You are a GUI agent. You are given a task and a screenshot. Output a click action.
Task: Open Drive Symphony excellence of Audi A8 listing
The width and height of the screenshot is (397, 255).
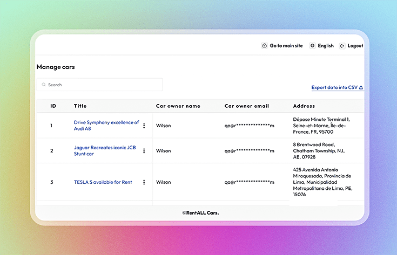coord(106,126)
